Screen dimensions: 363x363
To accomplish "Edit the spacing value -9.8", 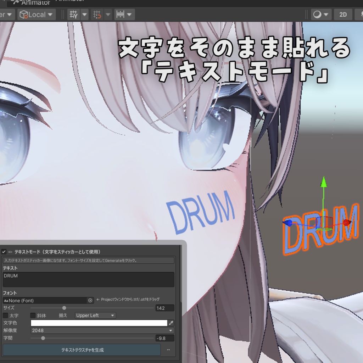I will [x=165, y=338].
